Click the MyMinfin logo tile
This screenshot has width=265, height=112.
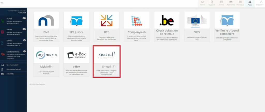tap(46, 55)
